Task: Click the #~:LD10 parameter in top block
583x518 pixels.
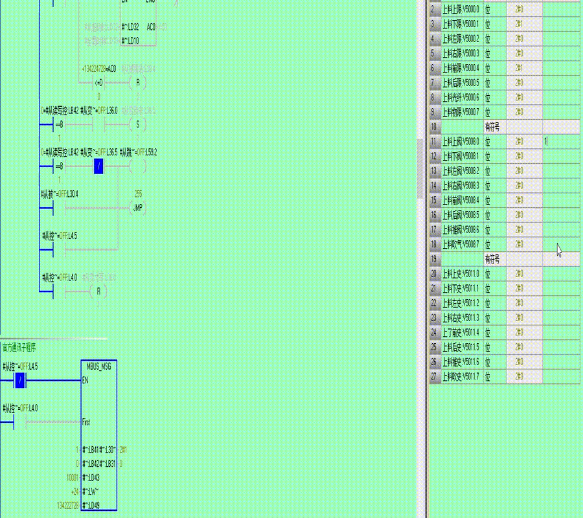Action: coord(130,41)
